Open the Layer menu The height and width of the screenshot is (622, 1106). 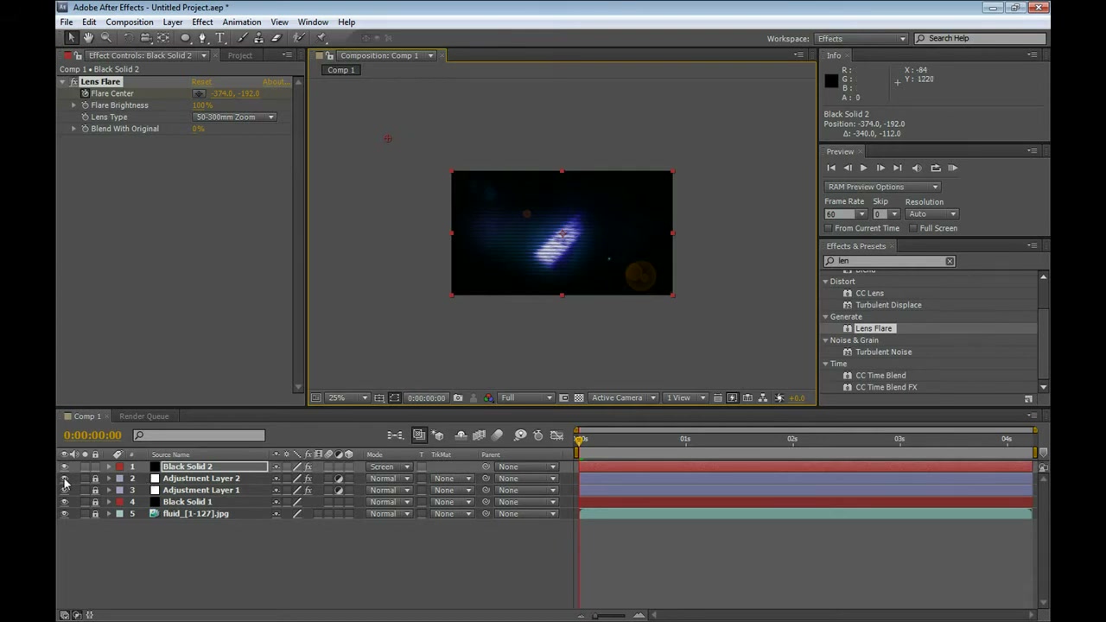point(173,22)
